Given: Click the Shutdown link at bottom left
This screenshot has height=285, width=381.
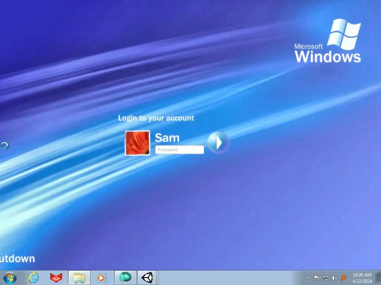Looking at the screenshot, I should 17,259.
